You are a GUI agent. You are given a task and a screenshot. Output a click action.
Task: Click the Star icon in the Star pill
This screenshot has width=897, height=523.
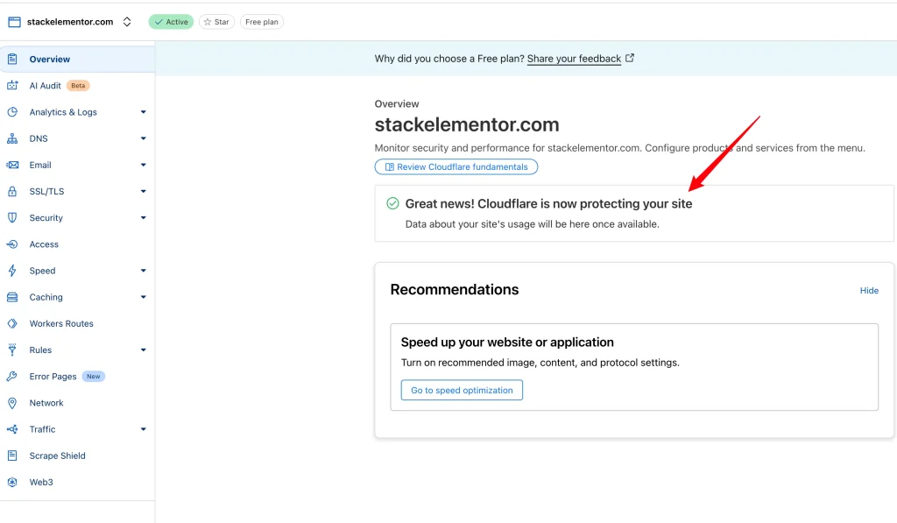coord(208,22)
